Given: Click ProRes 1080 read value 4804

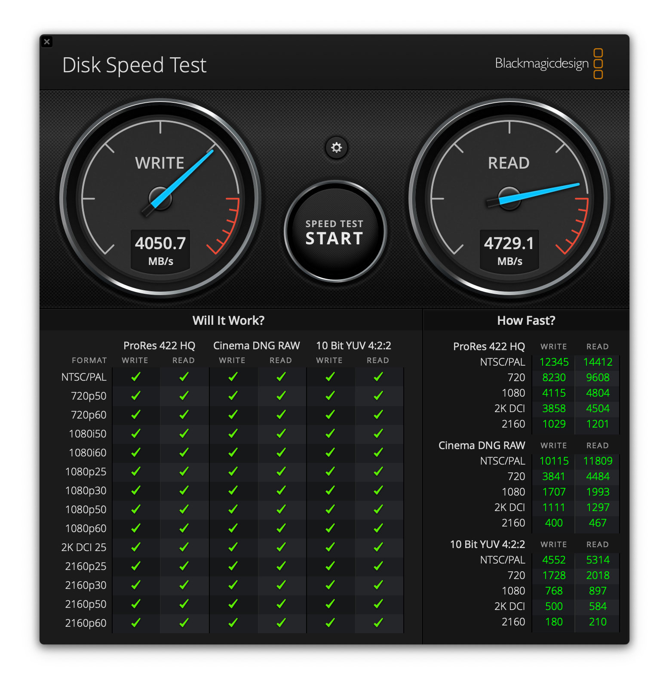Looking at the screenshot, I should pyautogui.click(x=598, y=393).
